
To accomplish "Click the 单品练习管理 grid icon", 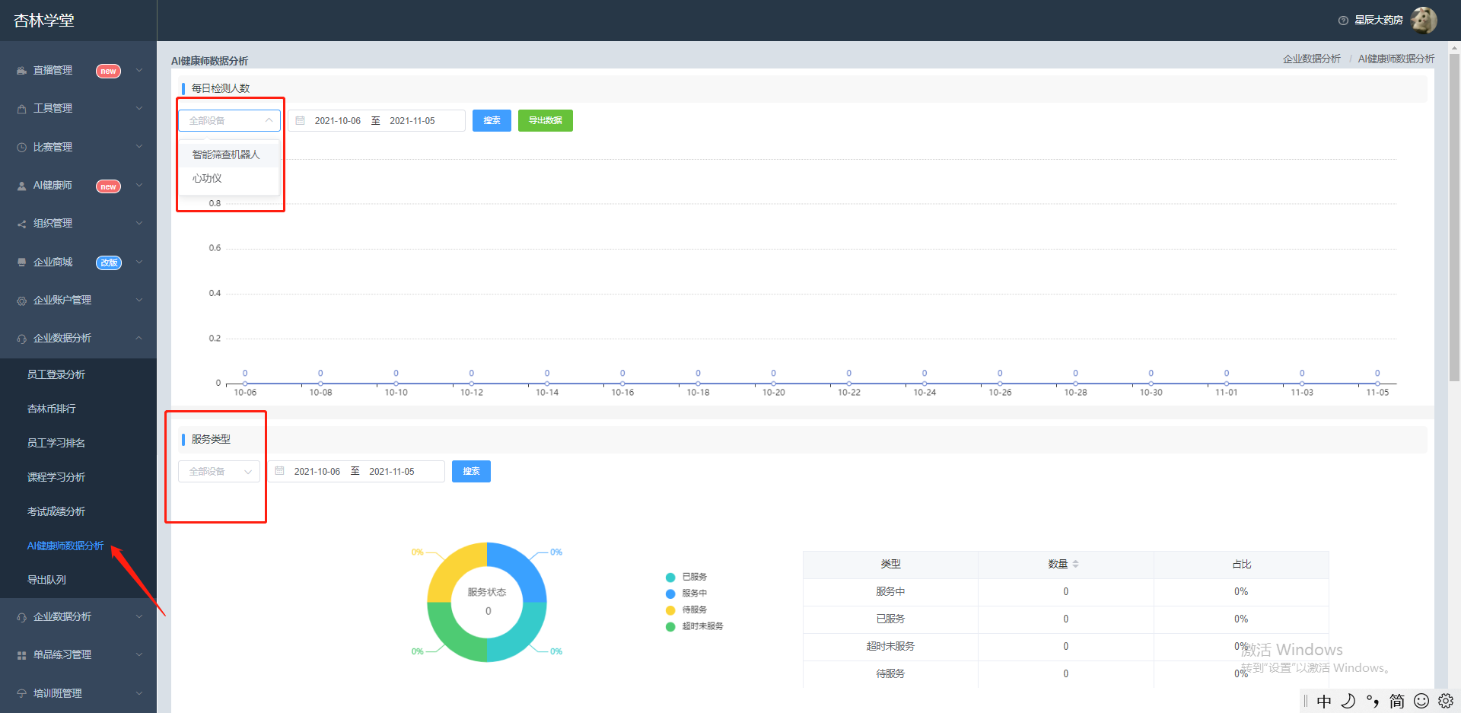I will (21, 655).
